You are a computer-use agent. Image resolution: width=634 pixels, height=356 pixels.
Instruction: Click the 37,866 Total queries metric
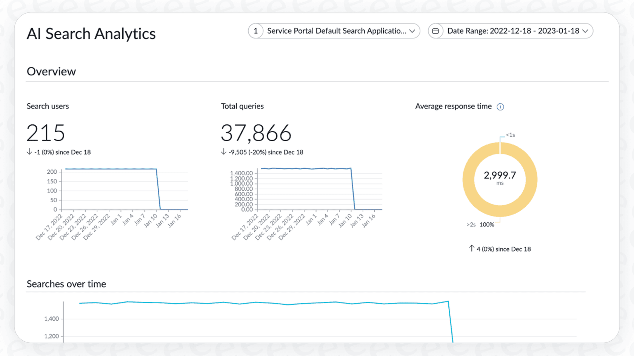tap(256, 133)
